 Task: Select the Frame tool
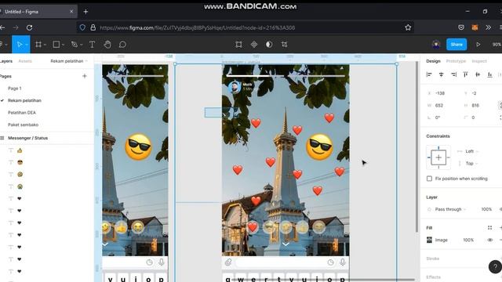38,45
